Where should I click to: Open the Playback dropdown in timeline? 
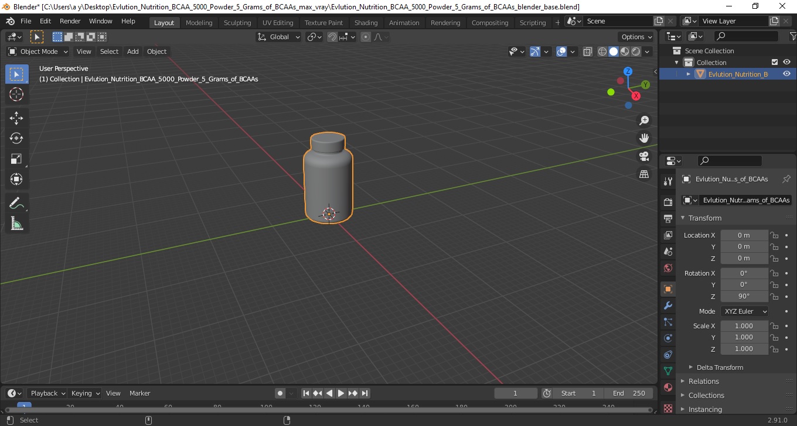(x=47, y=393)
